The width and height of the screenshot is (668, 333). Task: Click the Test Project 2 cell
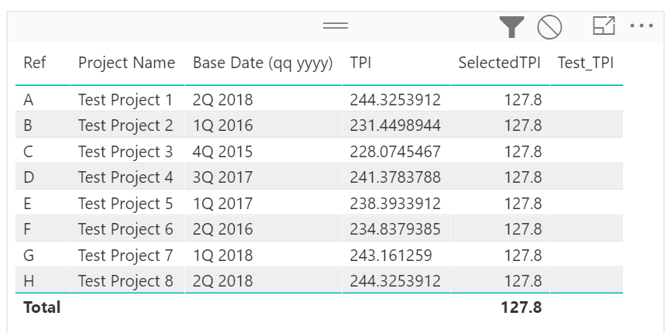click(126, 125)
